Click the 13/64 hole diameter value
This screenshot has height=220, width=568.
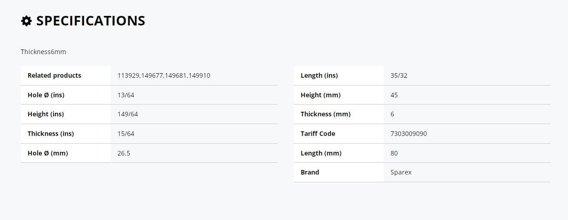[x=126, y=95]
